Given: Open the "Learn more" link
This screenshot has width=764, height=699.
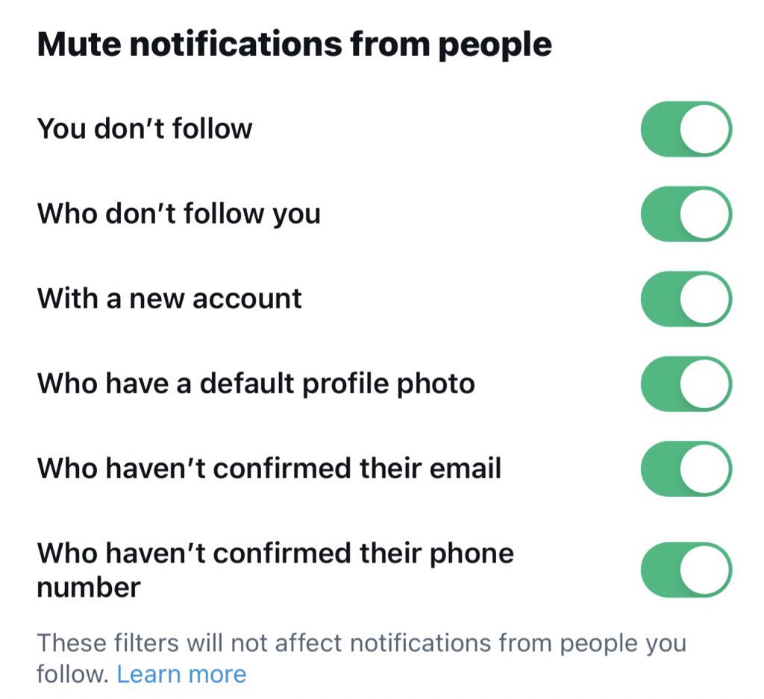Looking at the screenshot, I should (x=181, y=674).
